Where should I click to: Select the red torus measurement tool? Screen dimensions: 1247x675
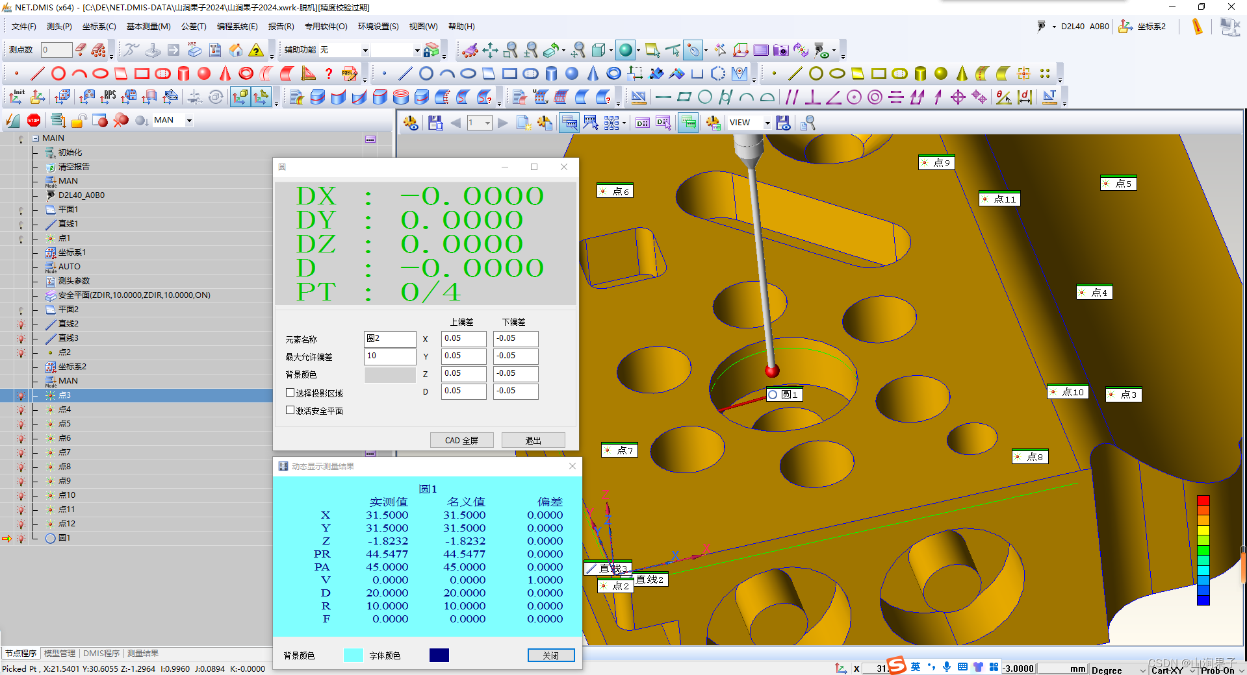coord(246,73)
